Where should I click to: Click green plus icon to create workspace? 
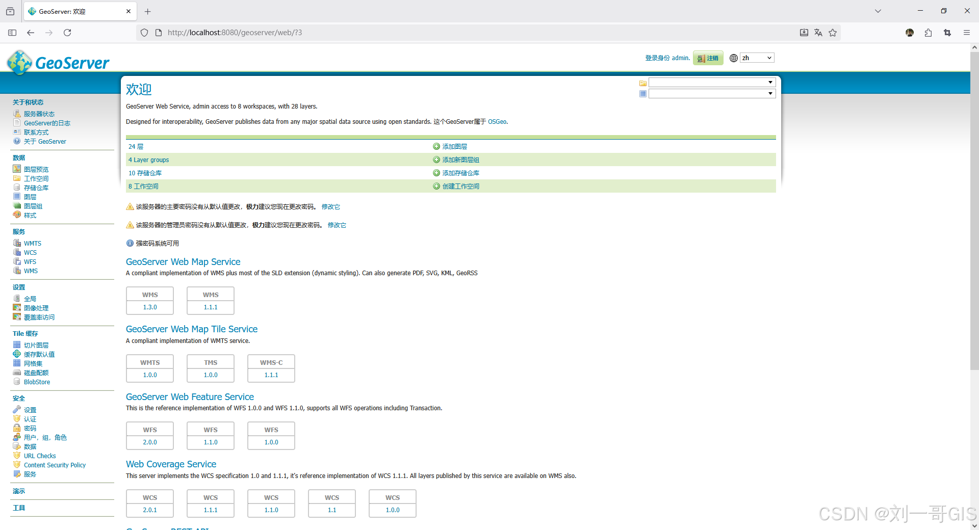point(436,186)
